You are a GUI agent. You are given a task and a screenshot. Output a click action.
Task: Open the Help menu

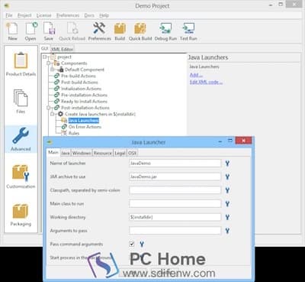(104, 15)
